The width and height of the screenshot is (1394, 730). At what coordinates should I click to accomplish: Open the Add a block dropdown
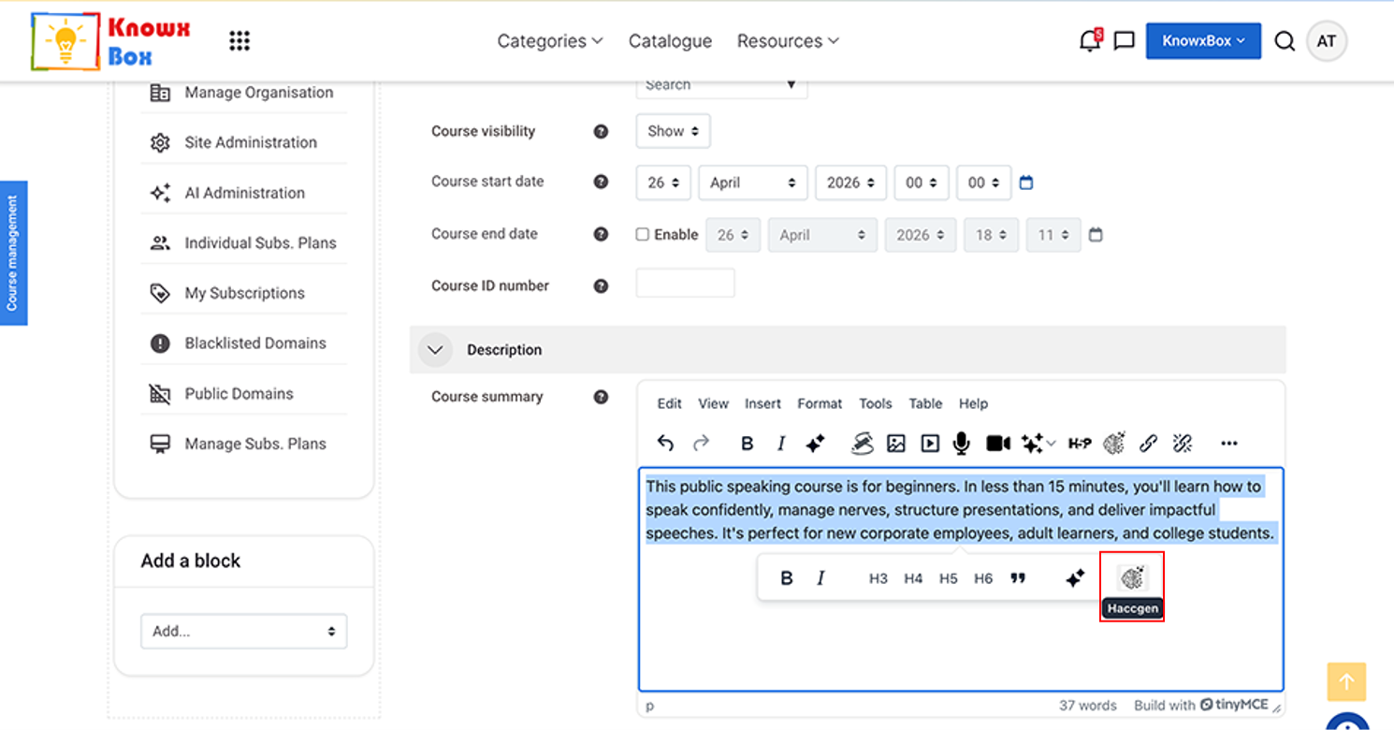(x=243, y=631)
